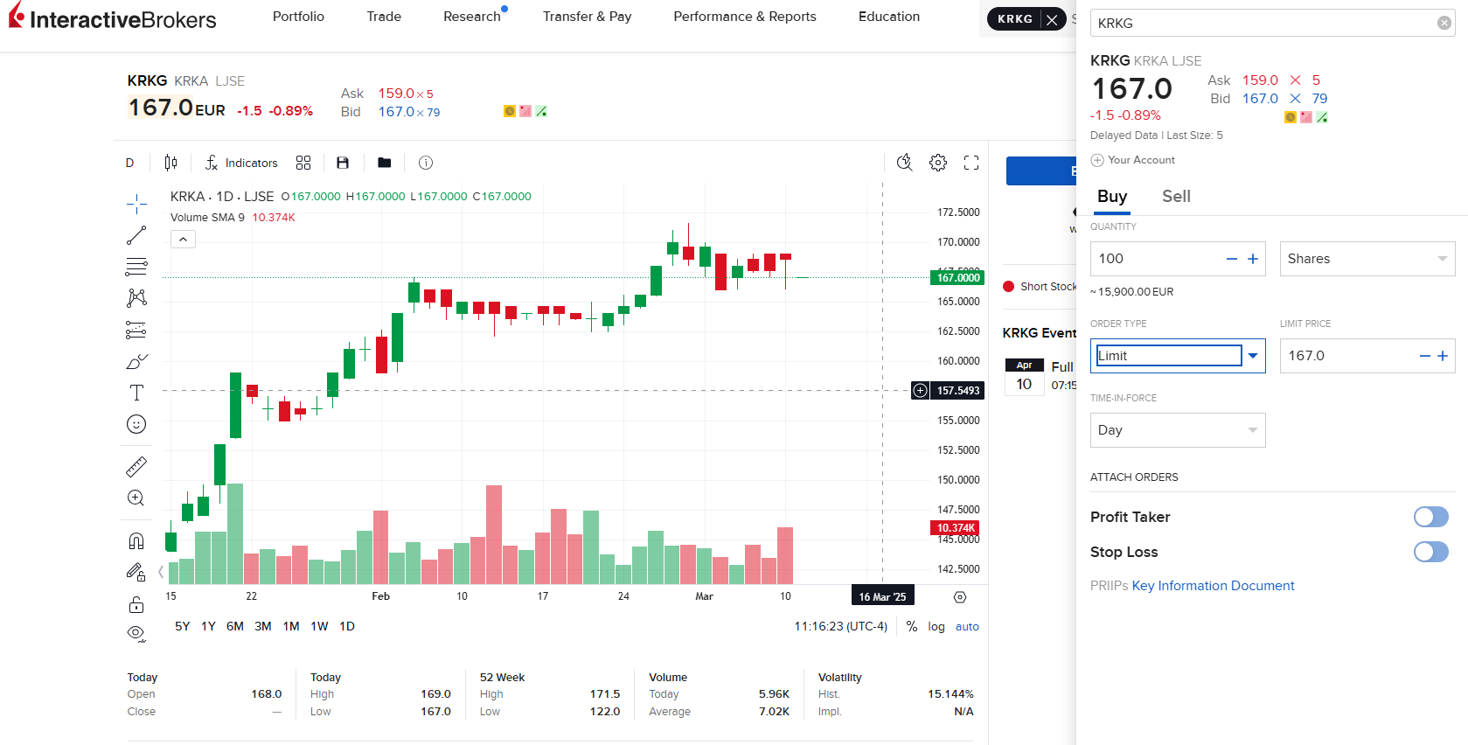Toggle auto scale on chart
The height and width of the screenshot is (745, 1468).
[x=967, y=626]
